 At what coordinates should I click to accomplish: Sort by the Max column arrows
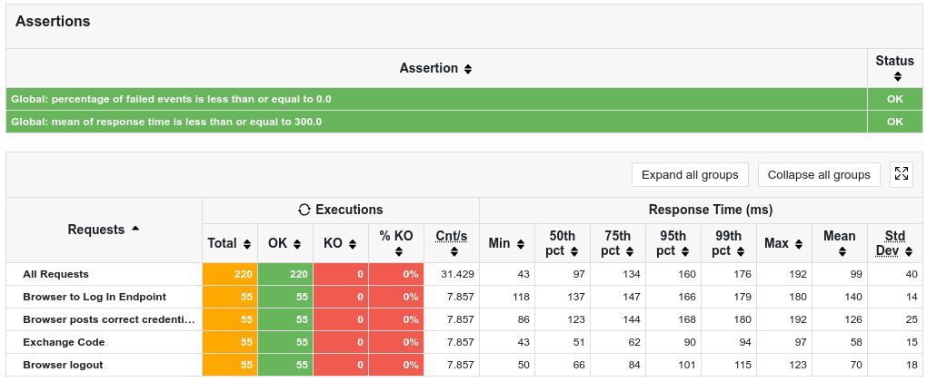(798, 243)
